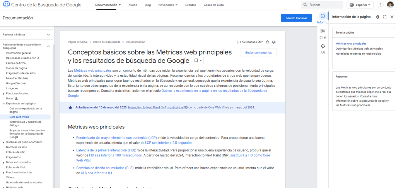Open the Chat side panel icon

[323, 31]
